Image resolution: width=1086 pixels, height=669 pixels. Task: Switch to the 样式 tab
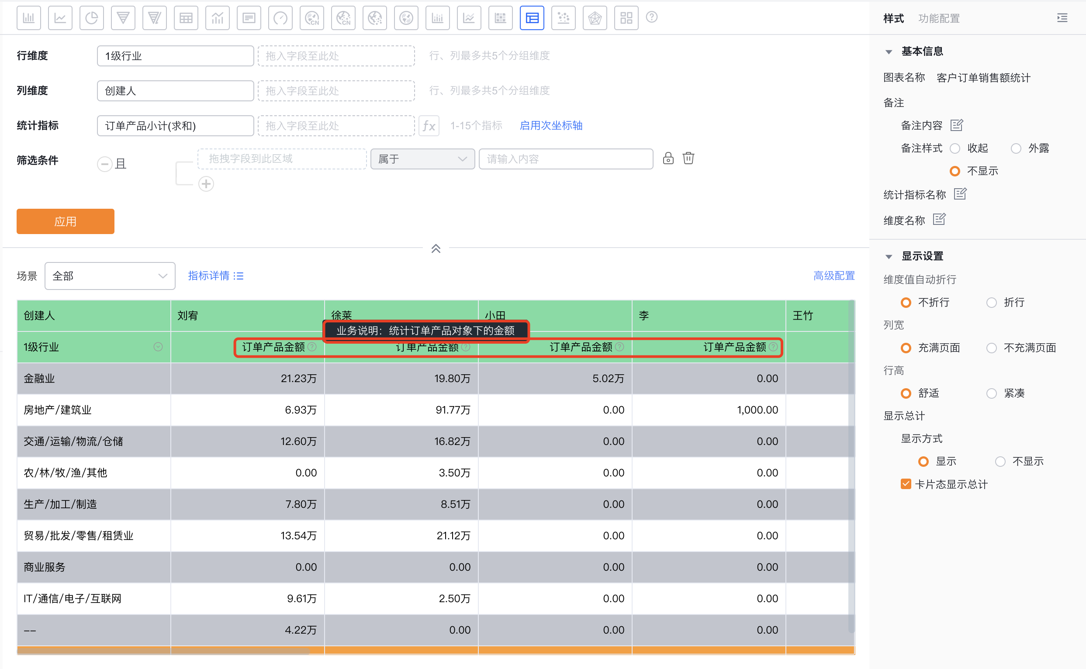[x=893, y=19]
